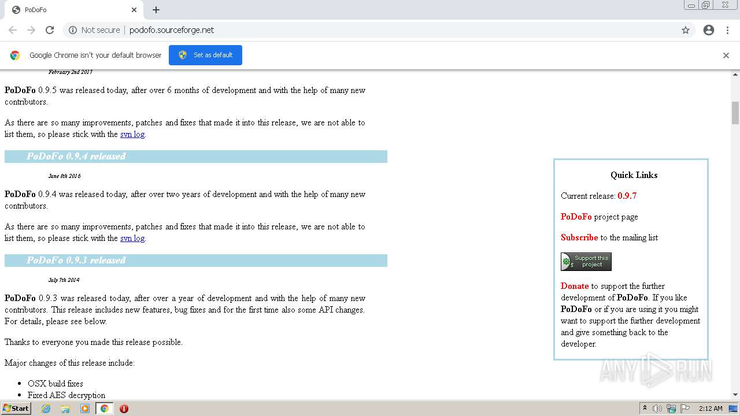This screenshot has width=740, height=416.
Task: Click the taskbar clock showing 2:12 AM
Action: 711,408
